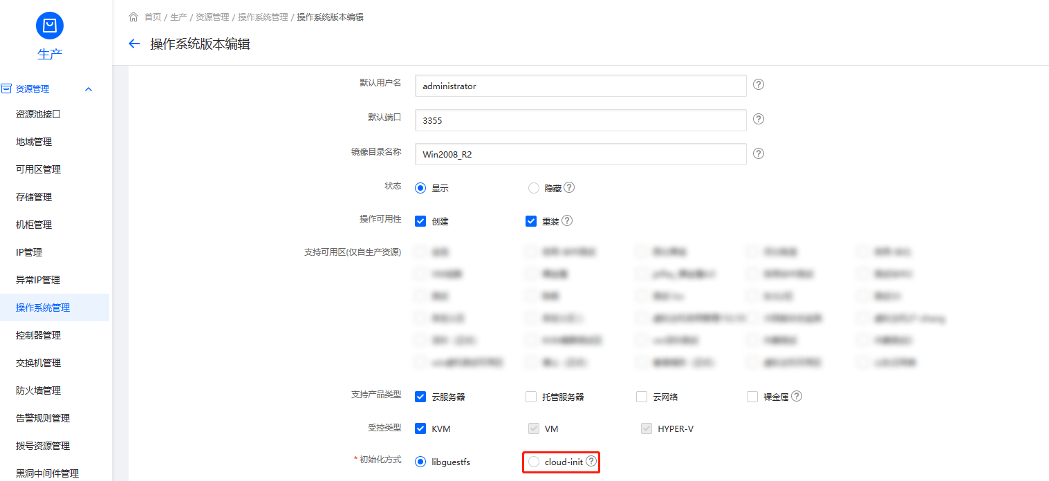Open 交换机管理 in the sidebar
1049x481 pixels.
pos(38,363)
